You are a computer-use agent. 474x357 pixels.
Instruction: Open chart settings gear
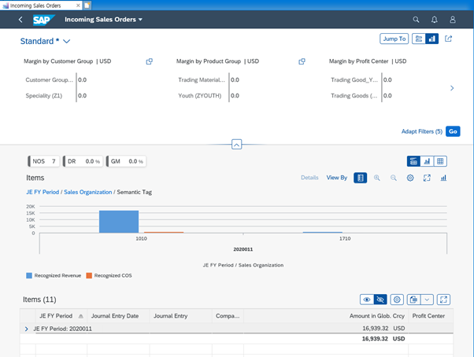click(x=410, y=178)
